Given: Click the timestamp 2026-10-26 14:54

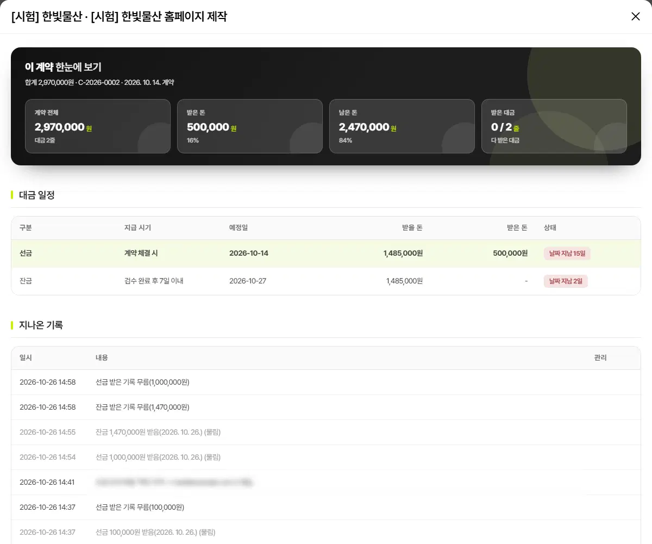Looking at the screenshot, I should [x=47, y=458].
